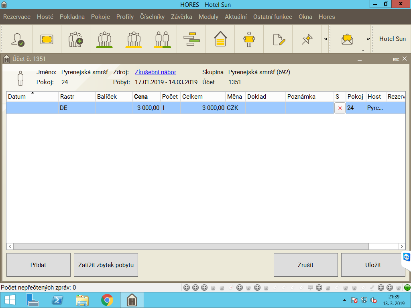Open the Gantt chart reservation plan icon
The width and height of the screenshot is (411, 308).
191,39
